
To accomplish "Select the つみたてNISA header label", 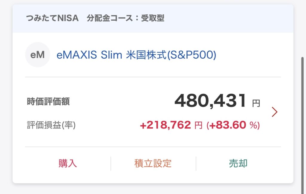I will pyautogui.click(x=52, y=18).
